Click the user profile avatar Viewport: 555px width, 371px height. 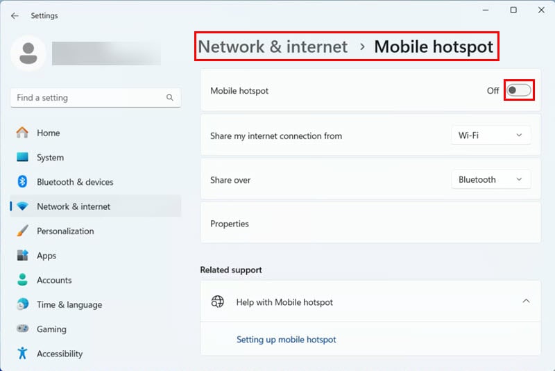click(x=28, y=53)
